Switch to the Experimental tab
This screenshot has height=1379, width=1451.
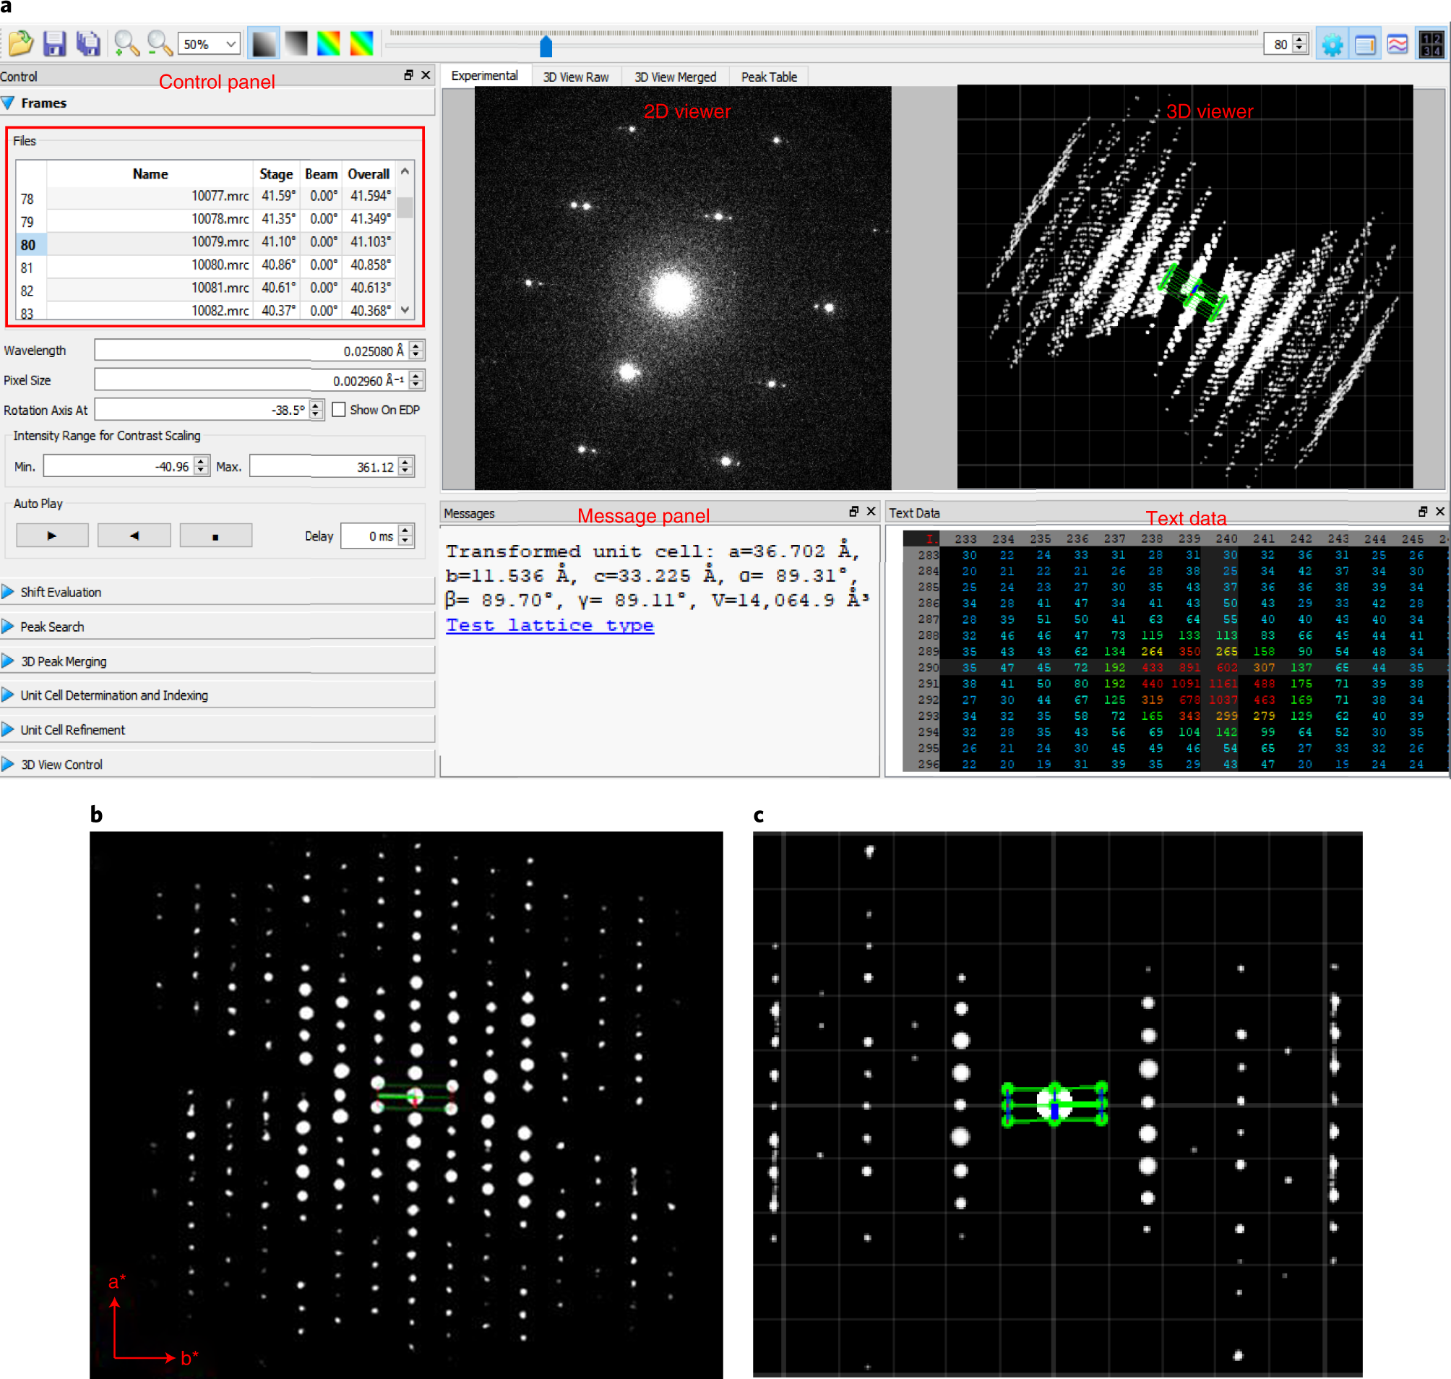coord(484,76)
